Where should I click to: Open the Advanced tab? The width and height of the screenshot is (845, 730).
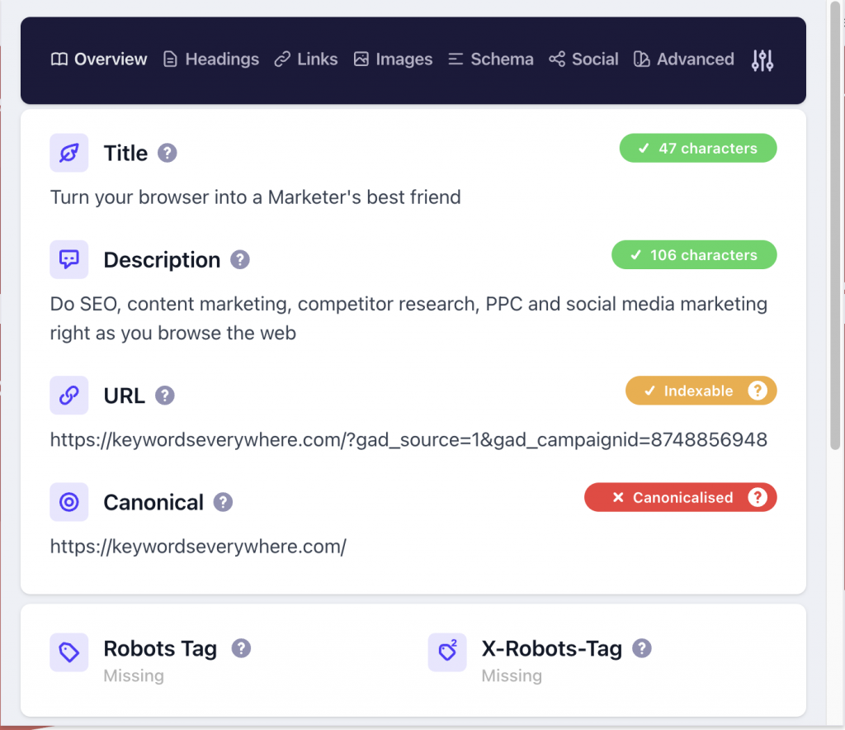(684, 59)
